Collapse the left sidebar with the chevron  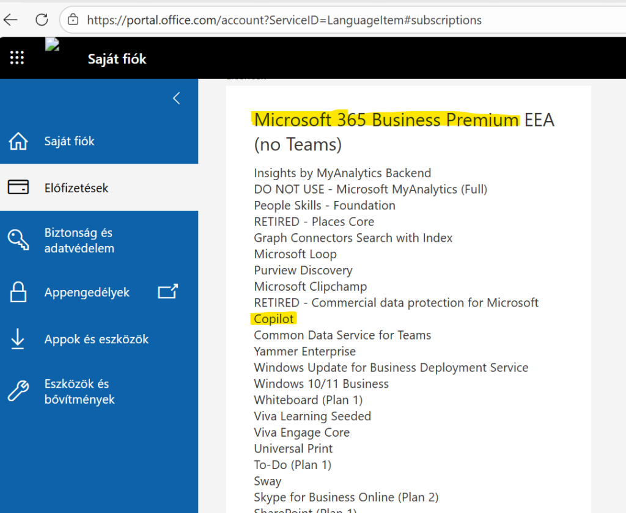coord(177,98)
